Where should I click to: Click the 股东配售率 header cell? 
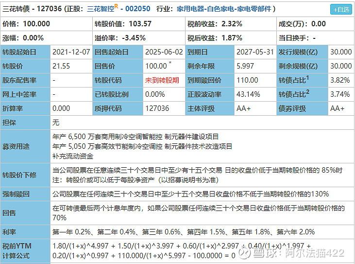coord(25,80)
